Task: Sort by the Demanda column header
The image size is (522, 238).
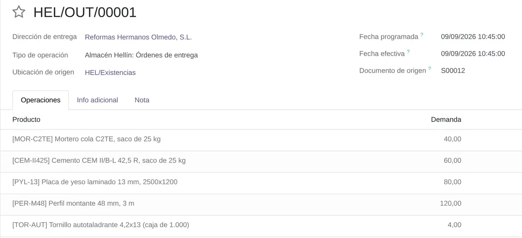Action: coord(446,119)
